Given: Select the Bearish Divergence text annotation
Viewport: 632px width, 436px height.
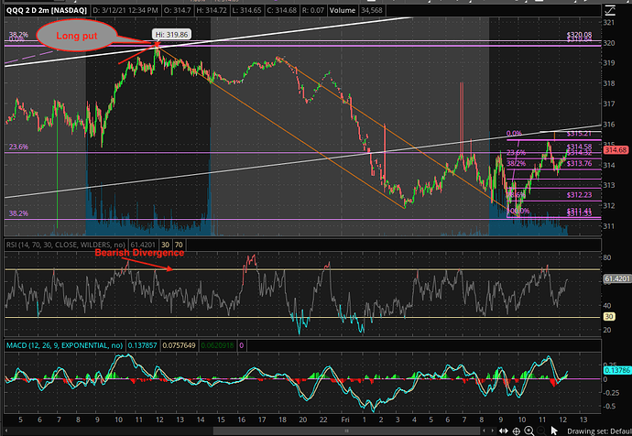Looking at the screenshot, I should tap(138, 253).
